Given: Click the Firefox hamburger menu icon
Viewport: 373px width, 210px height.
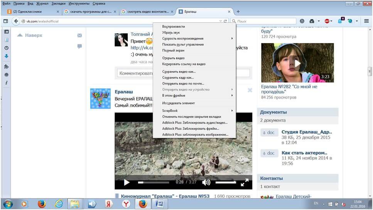Looking at the screenshot, I should (366, 21).
